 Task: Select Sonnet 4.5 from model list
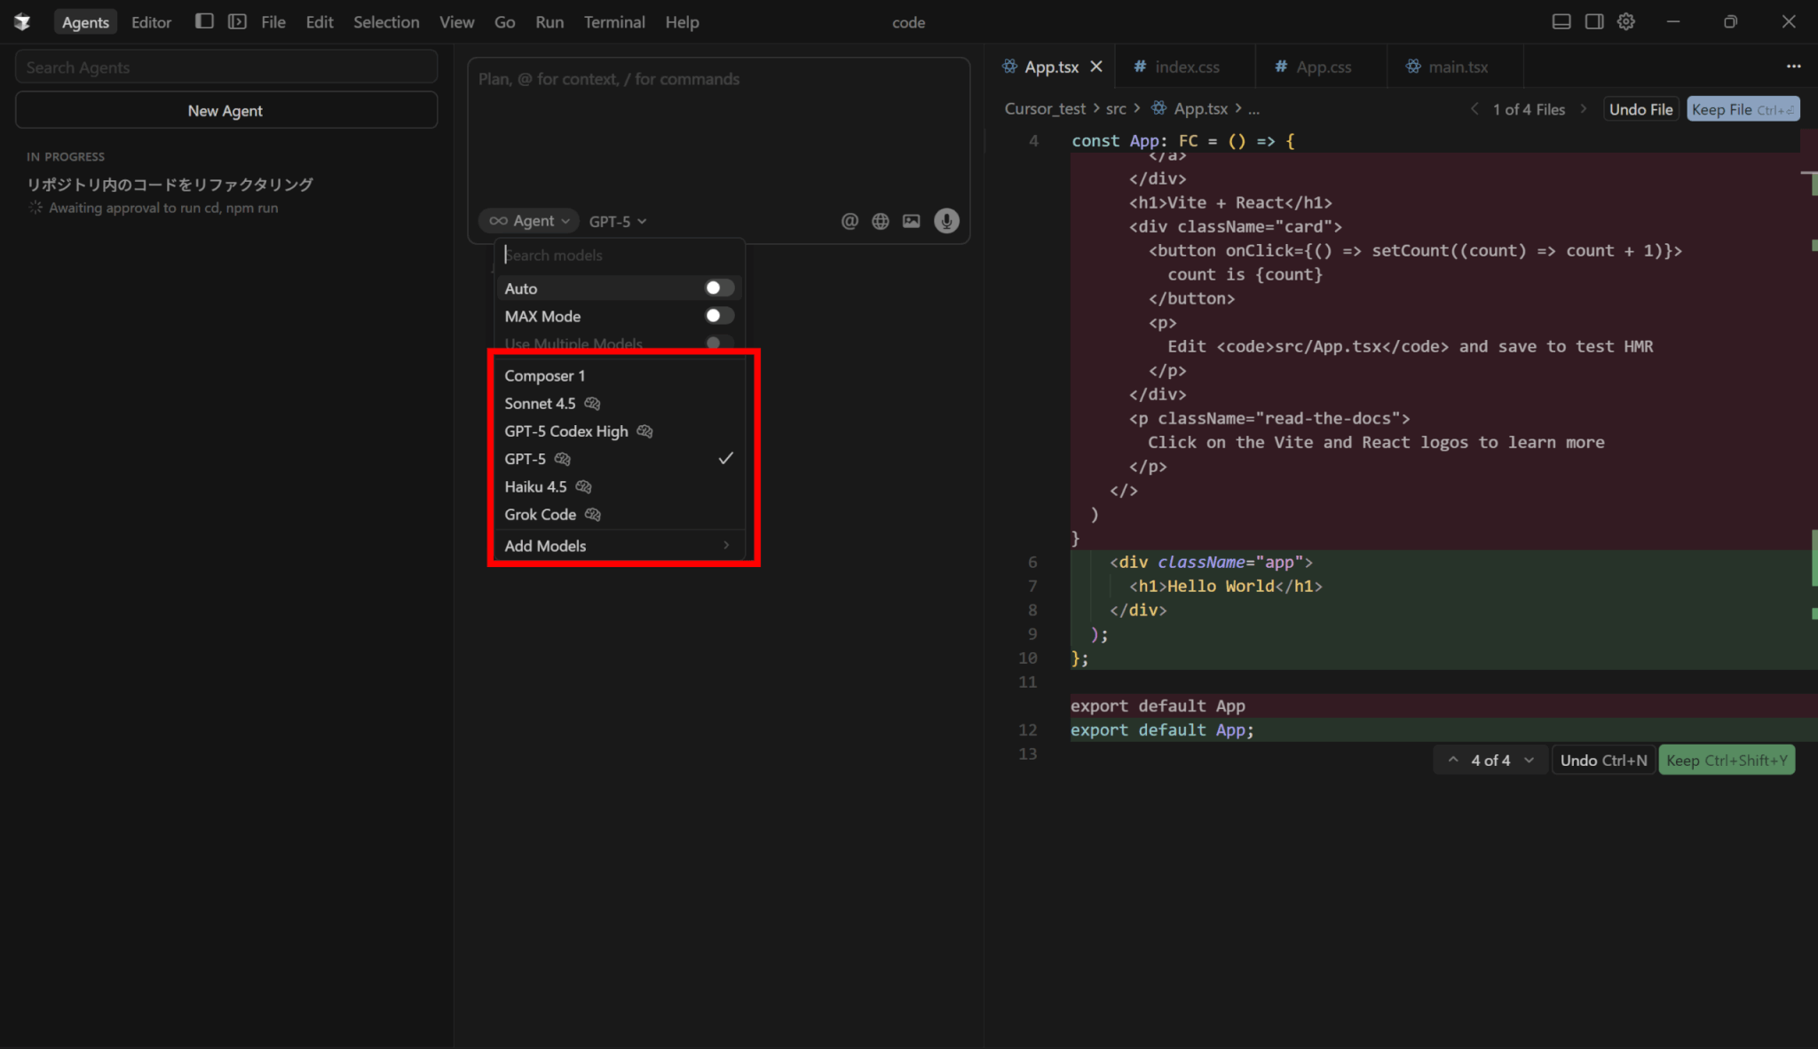[x=540, y=404]
